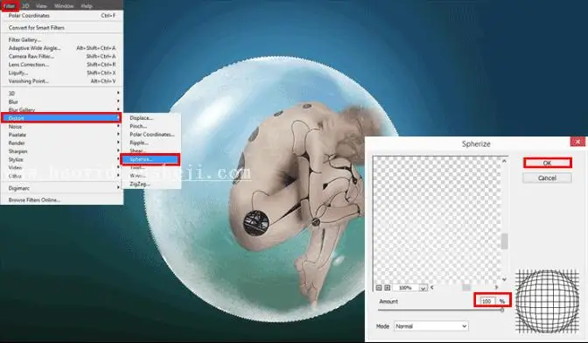This screenshot has width=588, height=343.
Task: Open the 3D menu in the menu bar
Action: (25, 6)
